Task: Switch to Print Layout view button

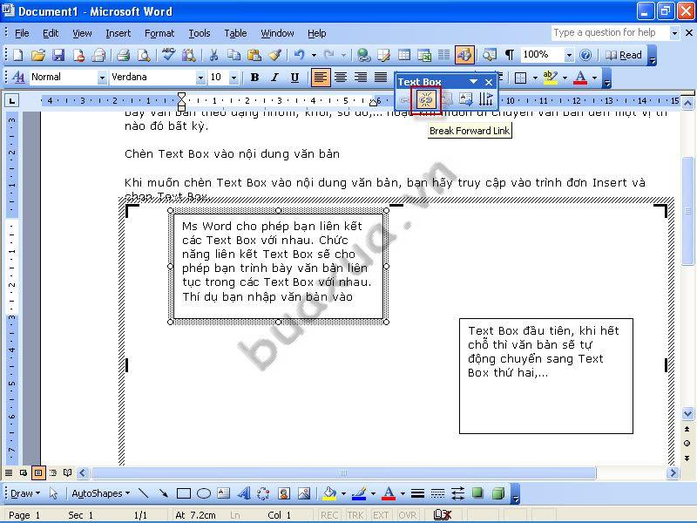Action: click(x=38, y=472)
